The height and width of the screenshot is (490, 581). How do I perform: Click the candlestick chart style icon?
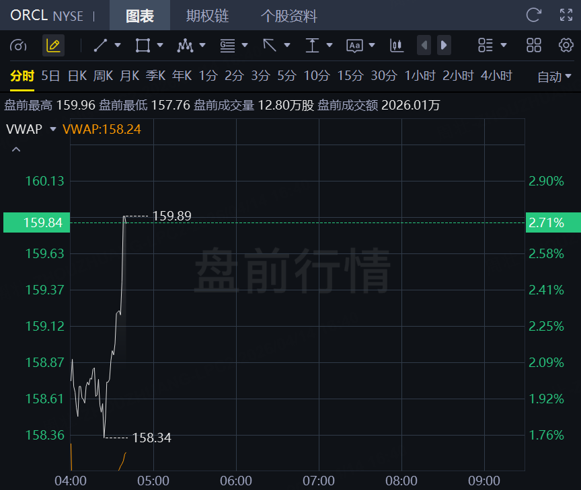point(397,46)
